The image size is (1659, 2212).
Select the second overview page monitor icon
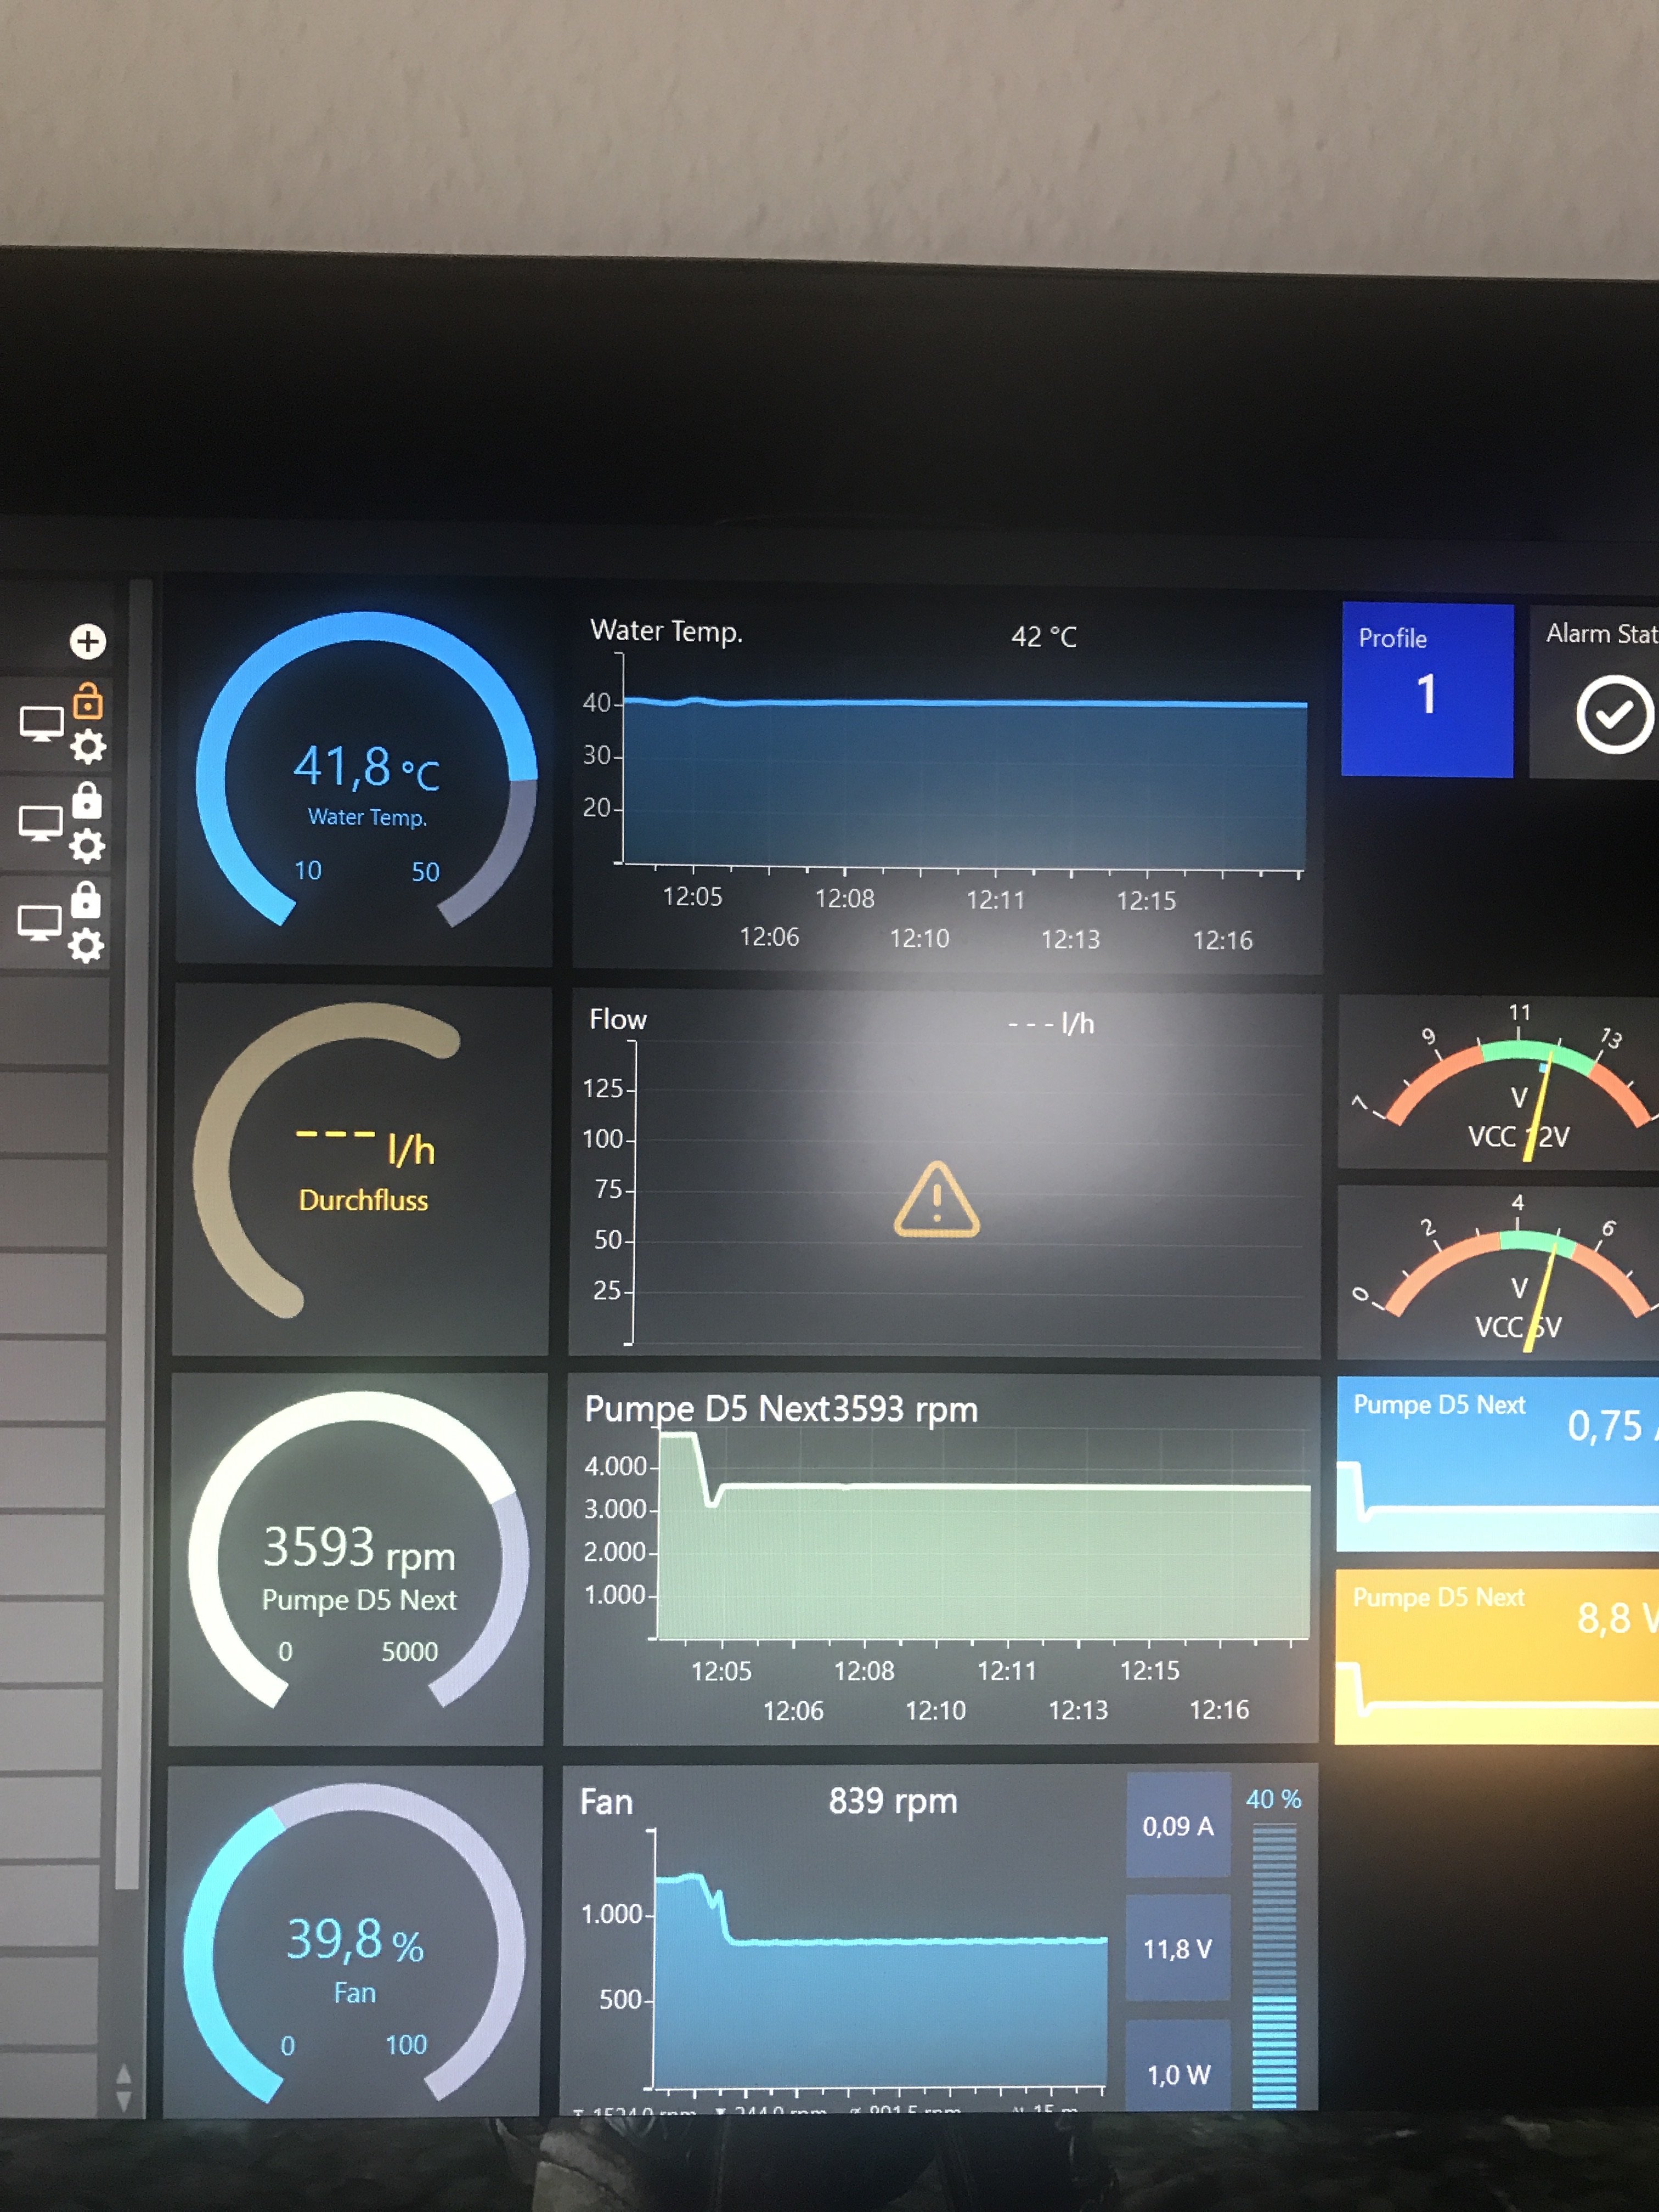[x=41, y=823]
